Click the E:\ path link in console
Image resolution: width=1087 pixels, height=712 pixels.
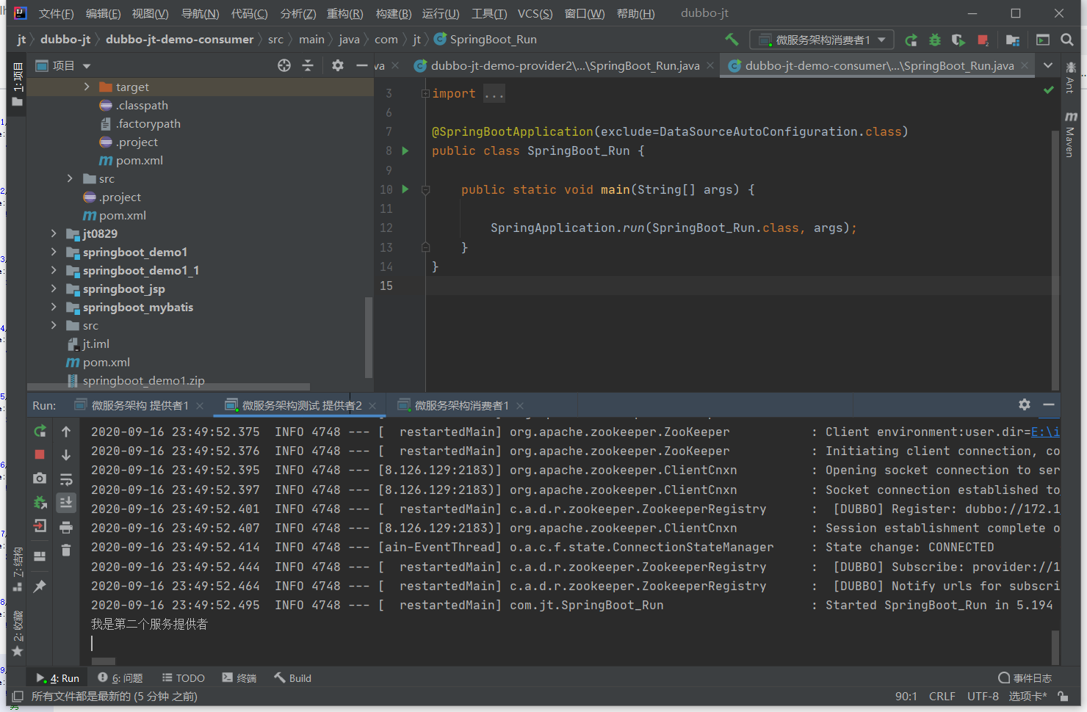click(x=1045, y=432)
